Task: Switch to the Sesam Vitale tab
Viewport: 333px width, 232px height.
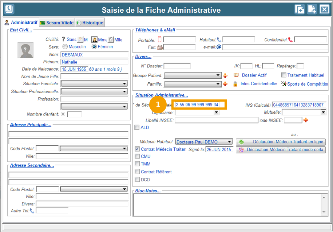Action: [x=57, y=23]
